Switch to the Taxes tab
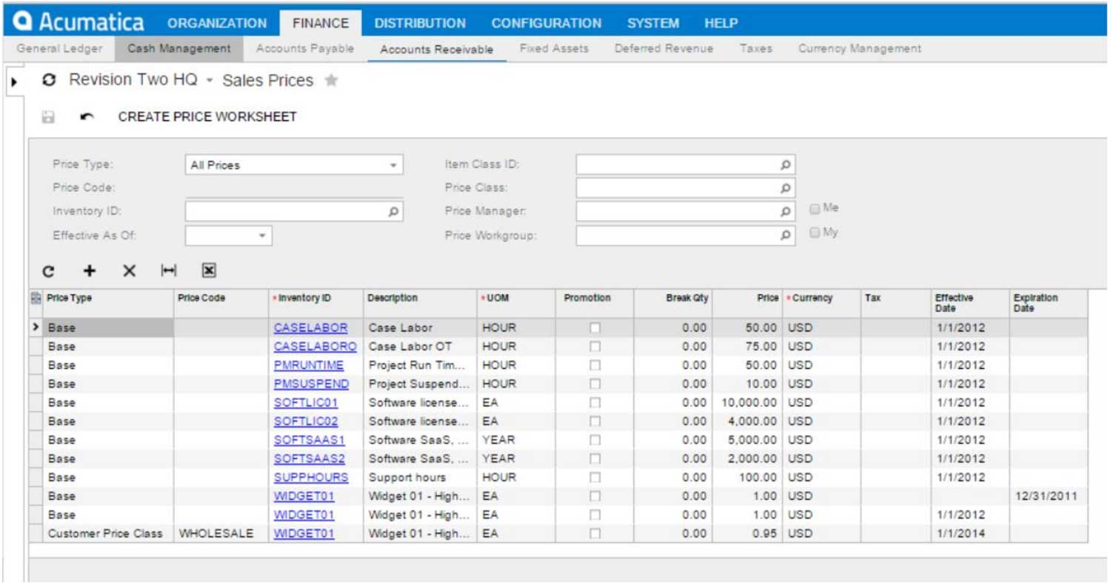The height and width of the screenshot is (583, 1111). (755, 49)
